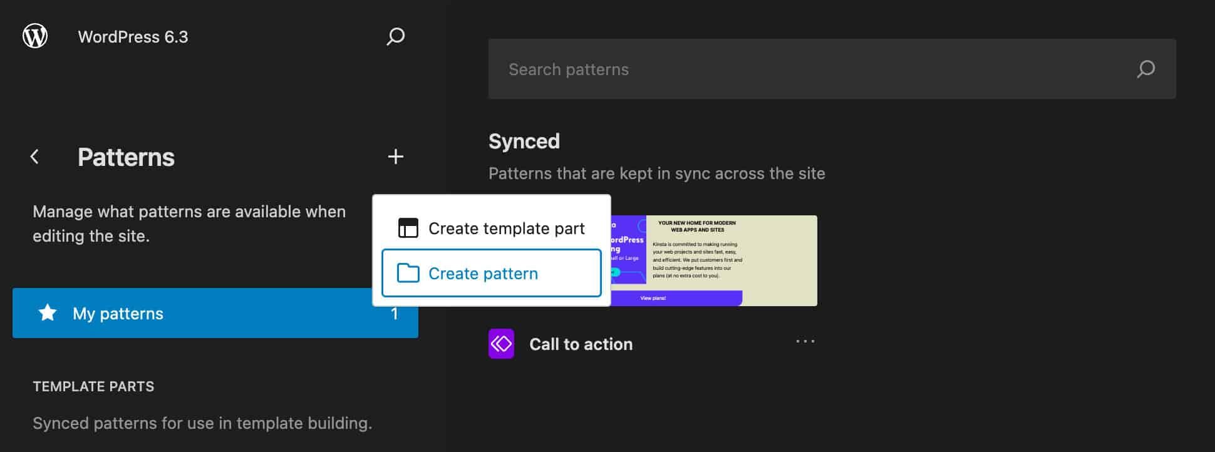Click the plus icon next to Patterns
The height and width of the screenshot is (452, 1215).
coord(395,157)
